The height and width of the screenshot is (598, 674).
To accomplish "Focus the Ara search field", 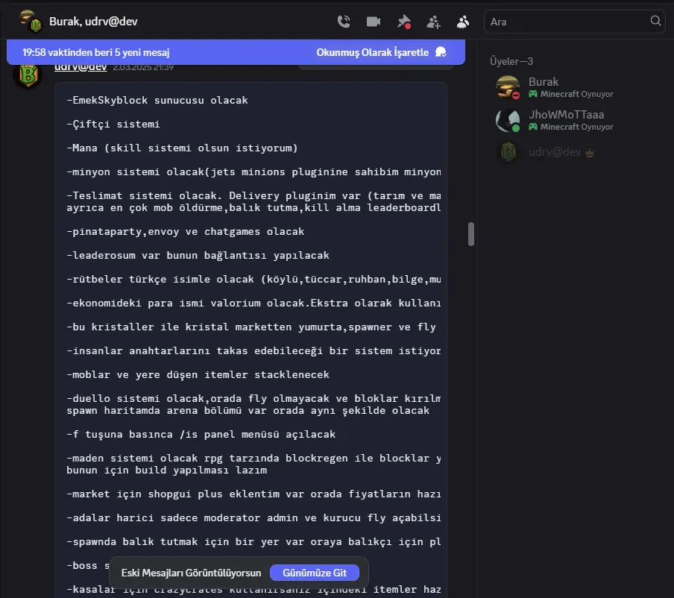I will click(x=574, y=22).
